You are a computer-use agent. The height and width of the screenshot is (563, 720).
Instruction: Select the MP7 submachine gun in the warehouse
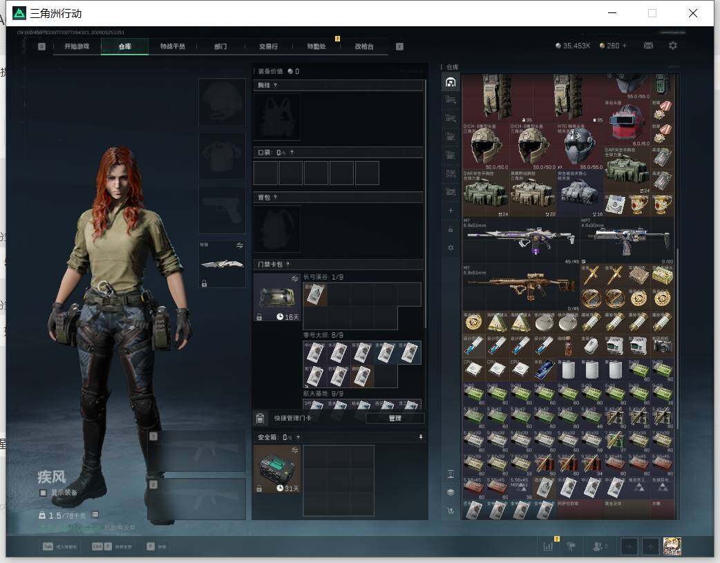coord(627,240)
